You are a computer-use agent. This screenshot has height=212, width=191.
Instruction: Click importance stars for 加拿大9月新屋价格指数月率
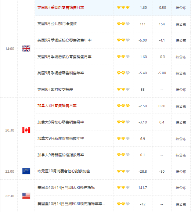click(123, 155)
